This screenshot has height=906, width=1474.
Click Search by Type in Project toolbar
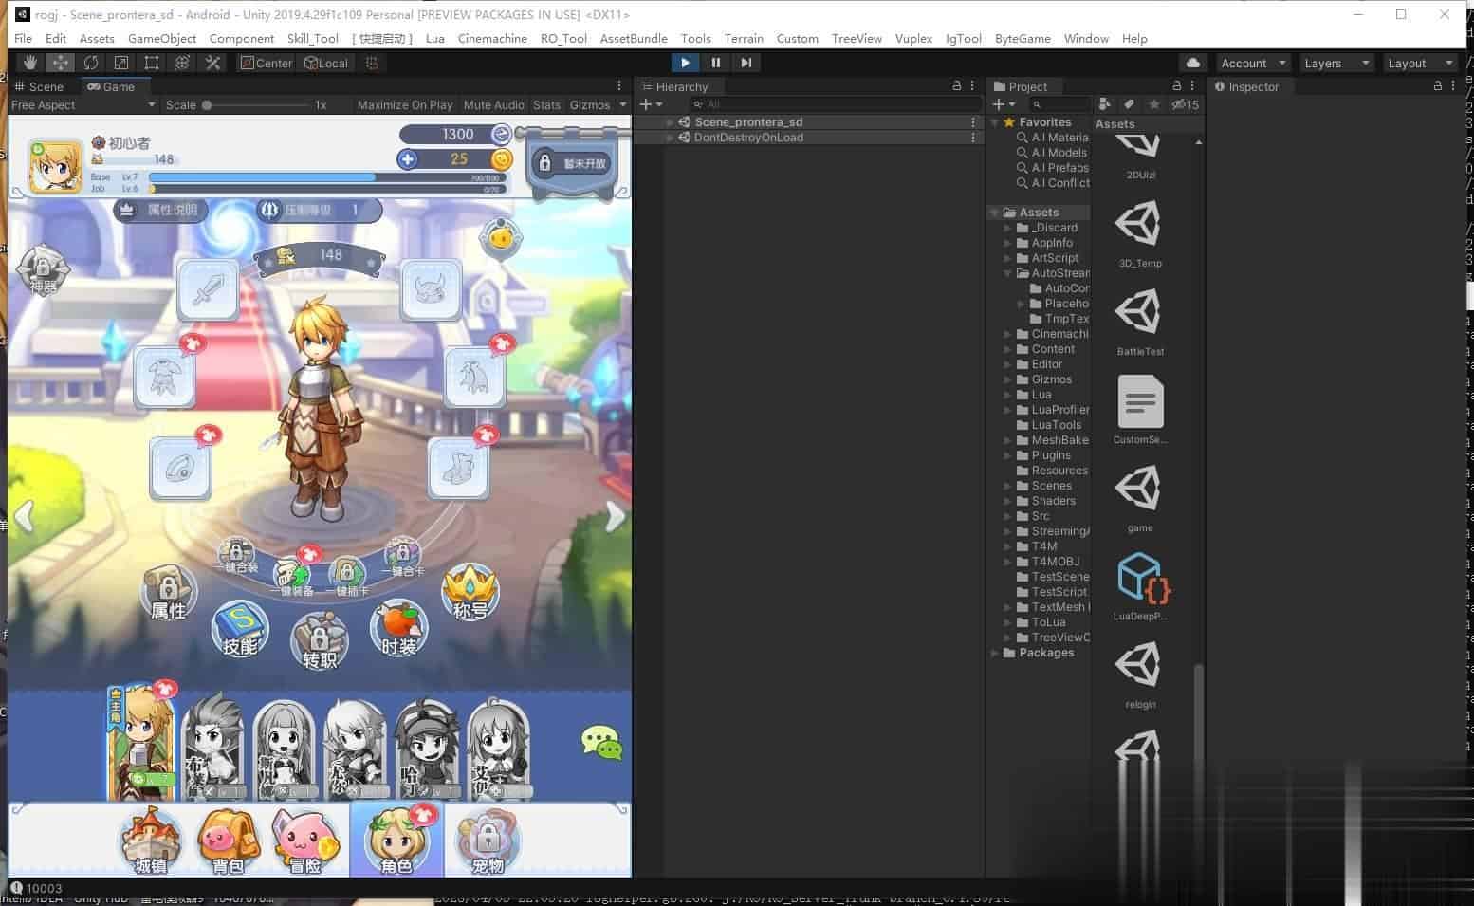[x=1105, y=104]
